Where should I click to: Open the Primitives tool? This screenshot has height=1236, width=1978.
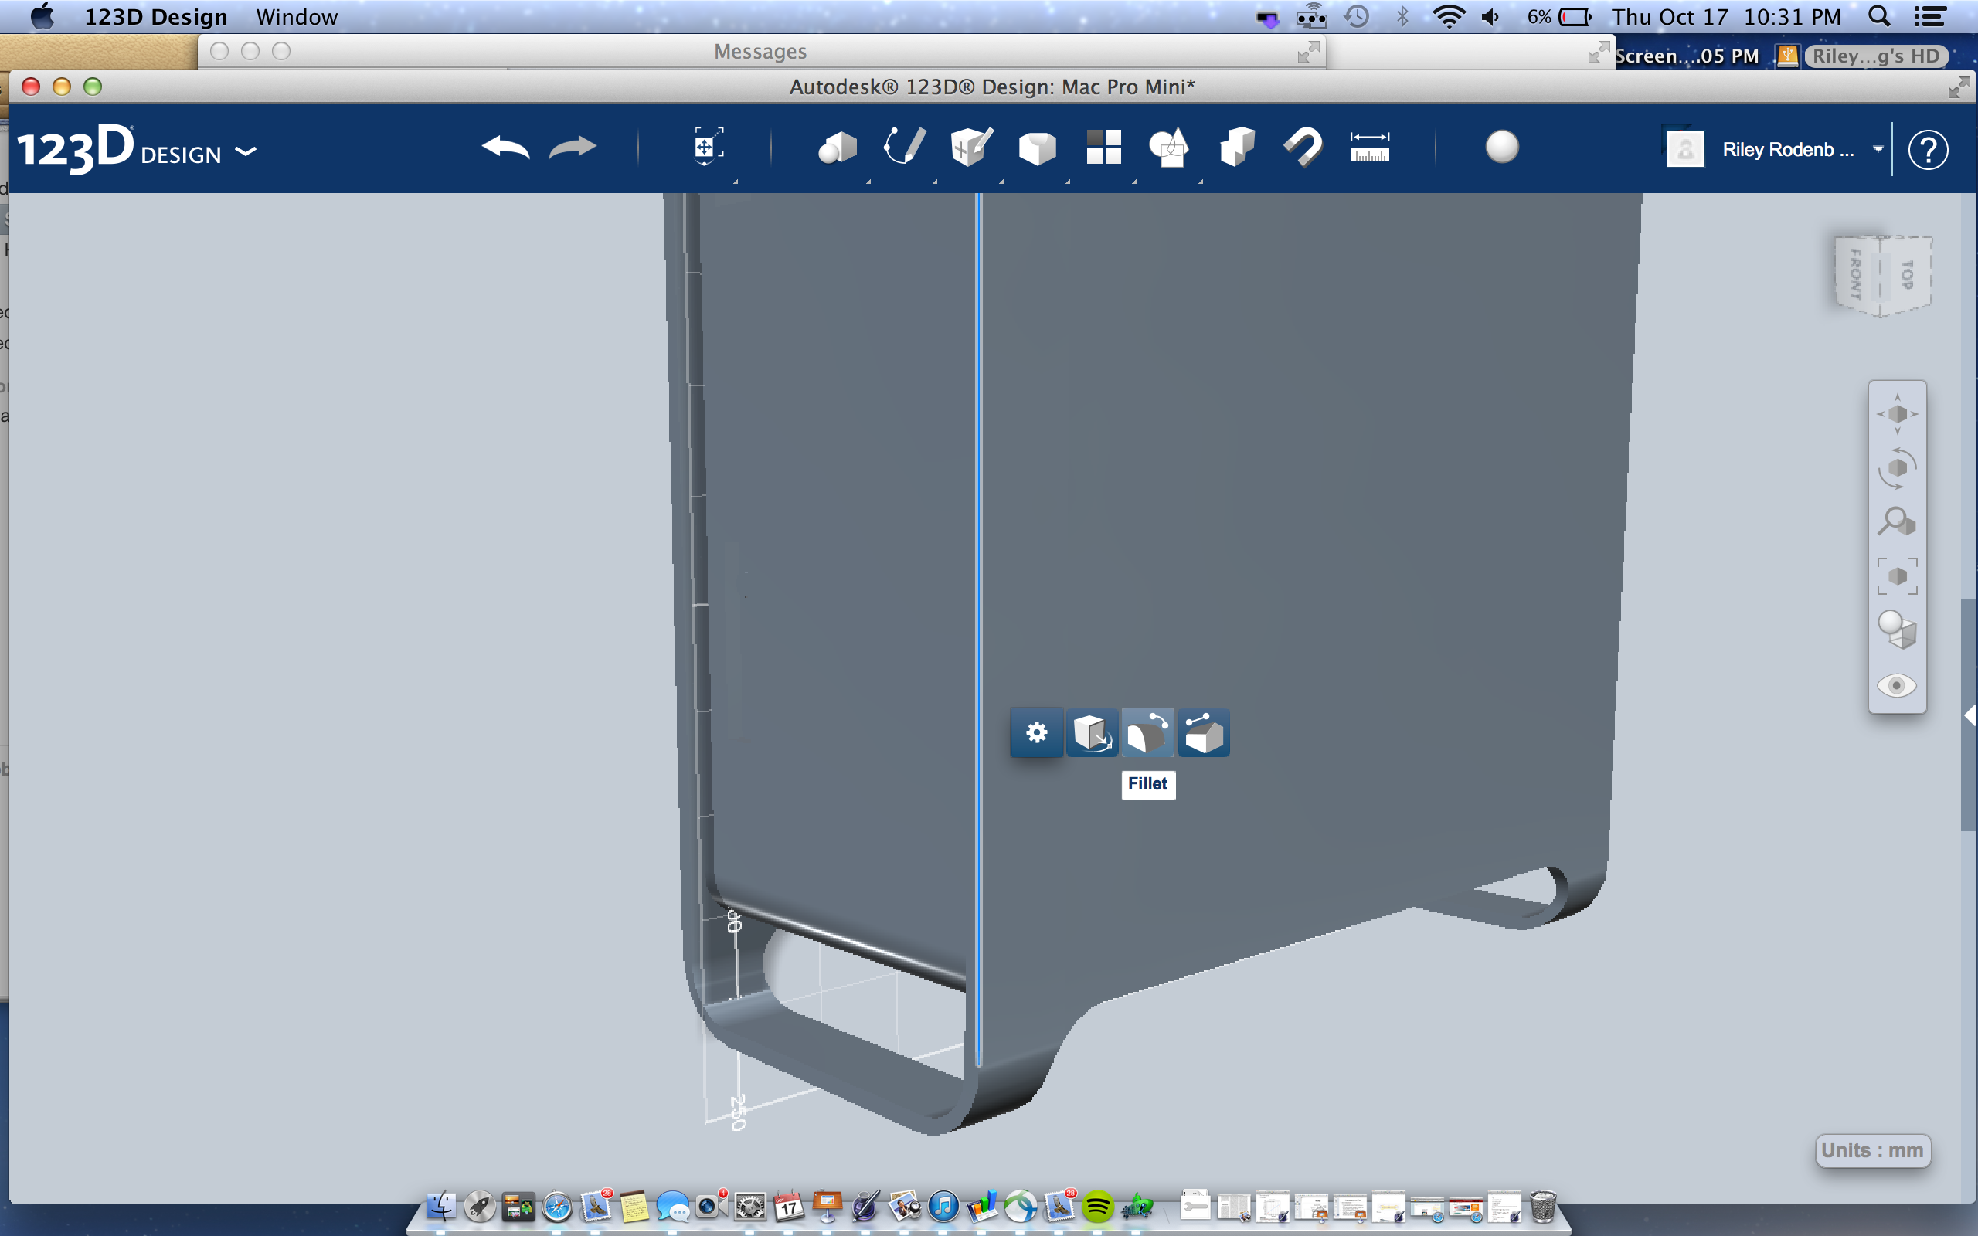click(836, 148)
